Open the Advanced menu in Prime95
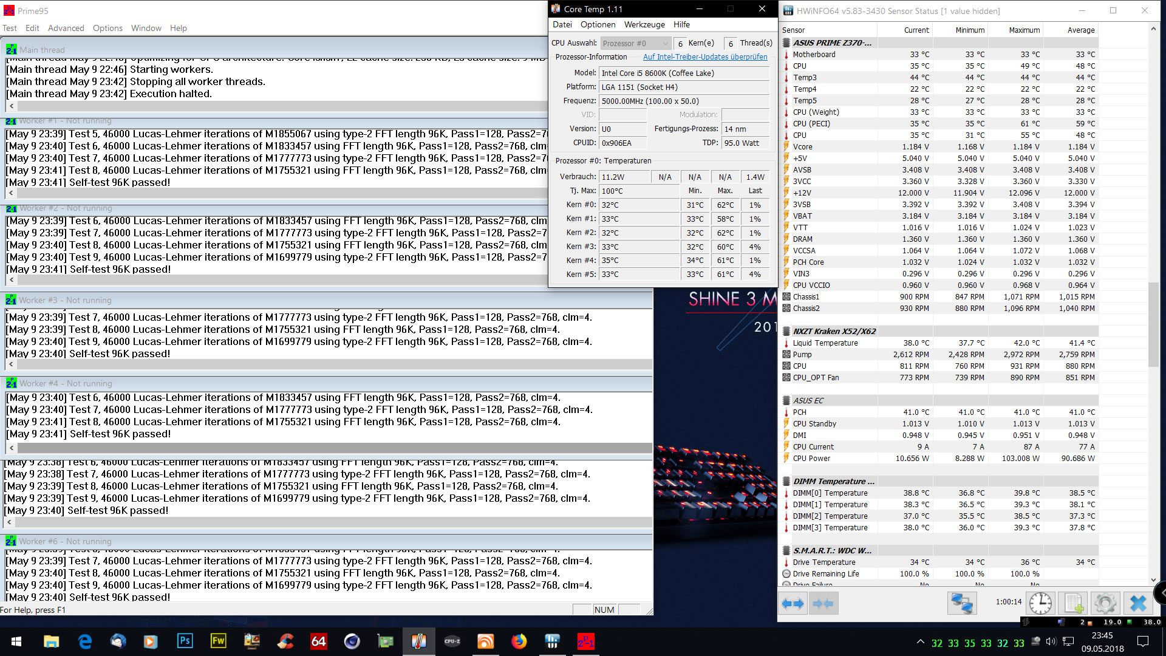This screenshot has width=1166, height=656. pyautogui.click(x=66, y=28)
